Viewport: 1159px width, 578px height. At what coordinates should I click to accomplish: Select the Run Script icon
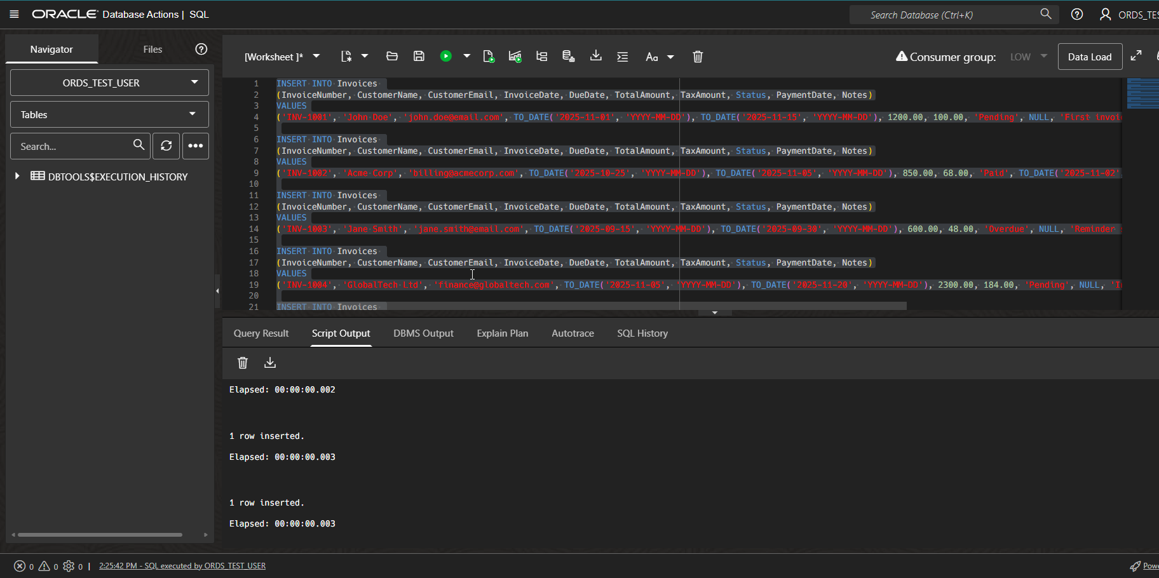coord(489,56)
